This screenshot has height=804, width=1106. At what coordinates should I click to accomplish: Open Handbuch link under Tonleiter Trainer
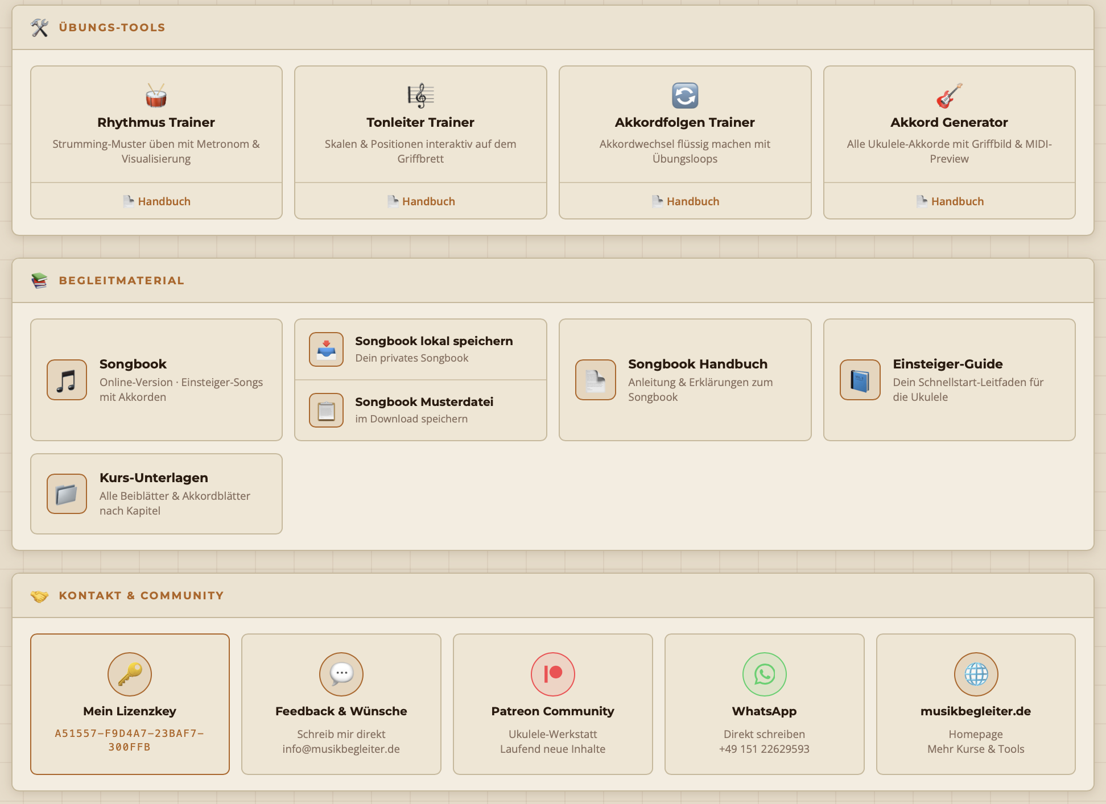tap(421, 201)
